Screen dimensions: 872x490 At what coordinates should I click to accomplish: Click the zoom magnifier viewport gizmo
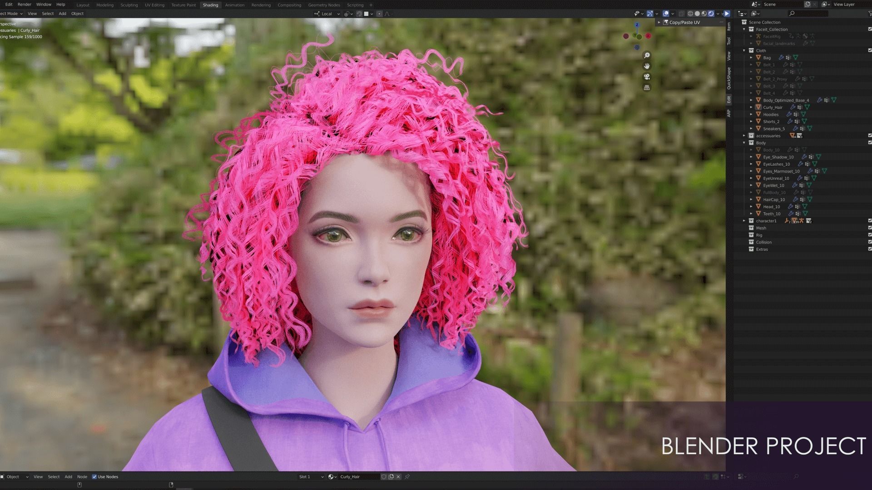[647, 55]
